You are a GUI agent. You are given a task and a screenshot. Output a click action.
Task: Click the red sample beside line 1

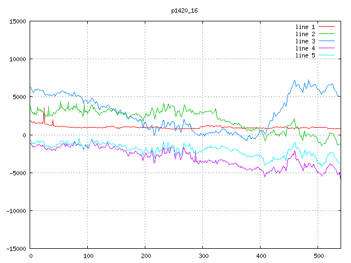(327, 27)
